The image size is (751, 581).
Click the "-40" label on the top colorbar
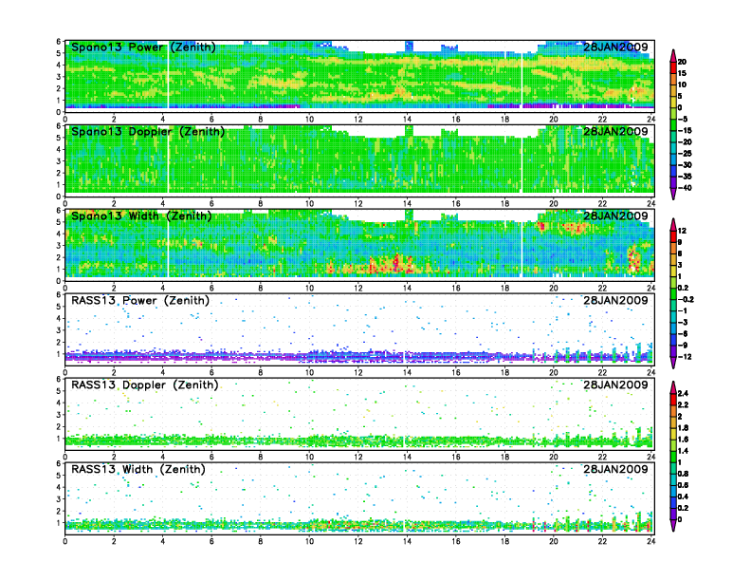tap(685, 188)
